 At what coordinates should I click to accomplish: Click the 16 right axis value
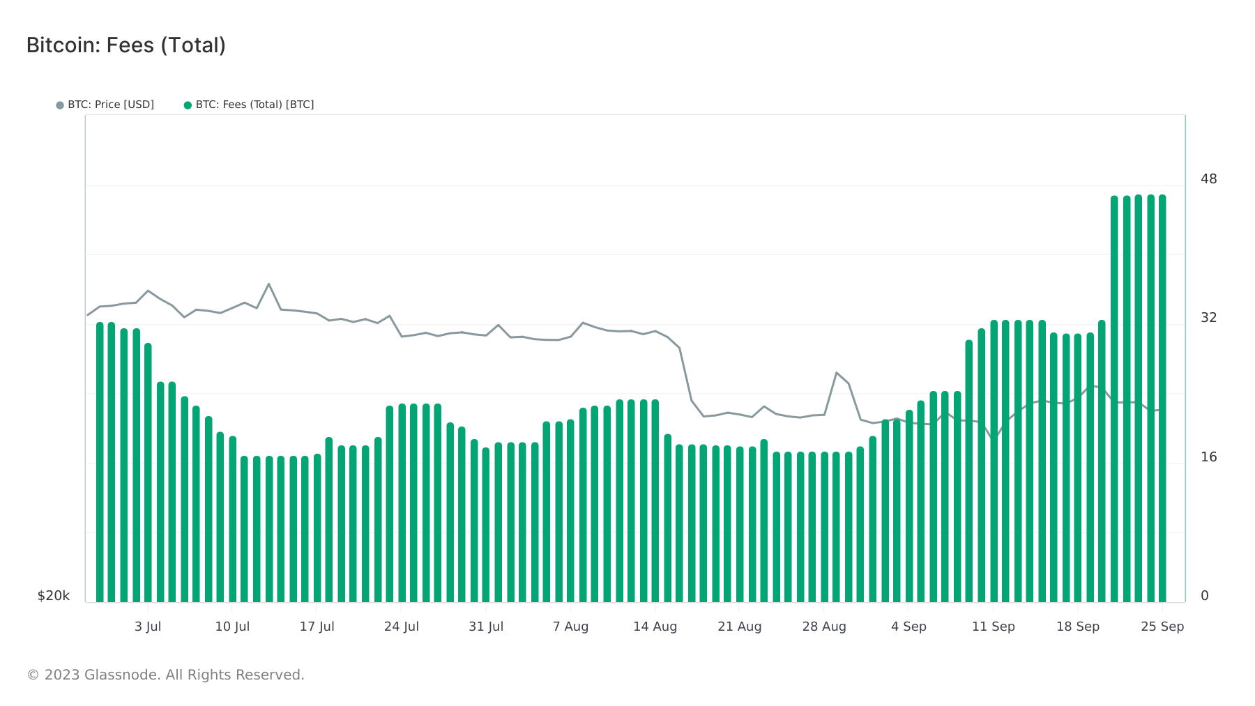click(1208, 457)
